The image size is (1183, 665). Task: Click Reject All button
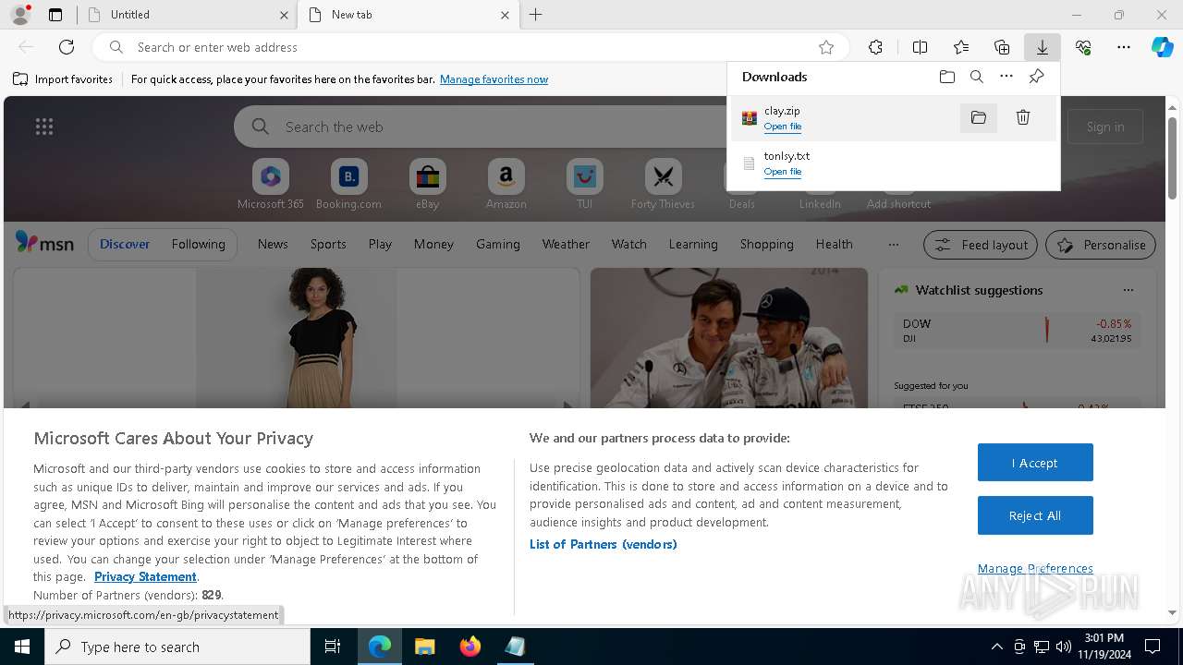[x=1035, y=515]
